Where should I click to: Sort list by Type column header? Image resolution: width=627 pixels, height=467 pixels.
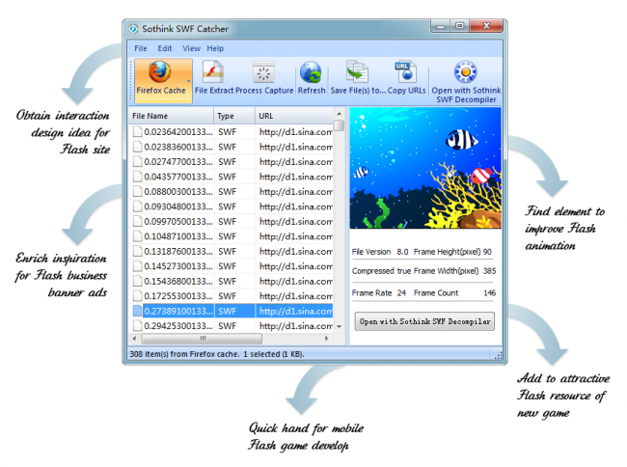tap(234, 116)
